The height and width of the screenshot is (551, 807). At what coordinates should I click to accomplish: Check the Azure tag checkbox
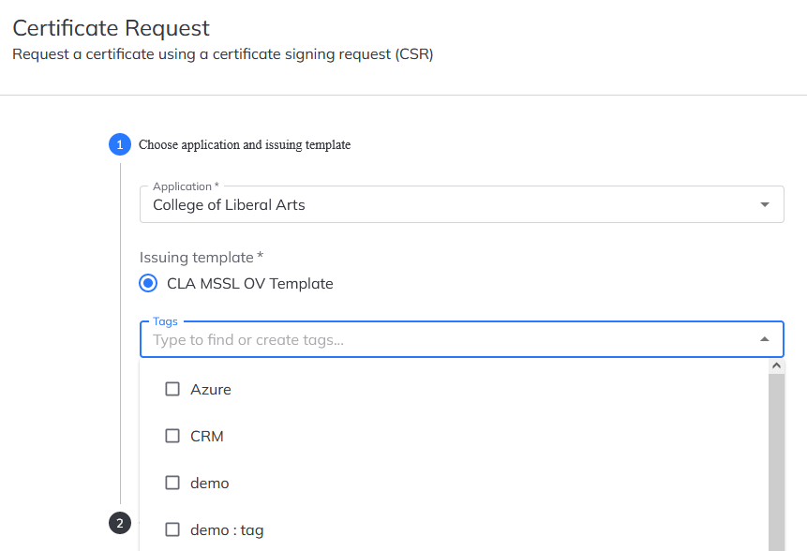coord(172,389)
